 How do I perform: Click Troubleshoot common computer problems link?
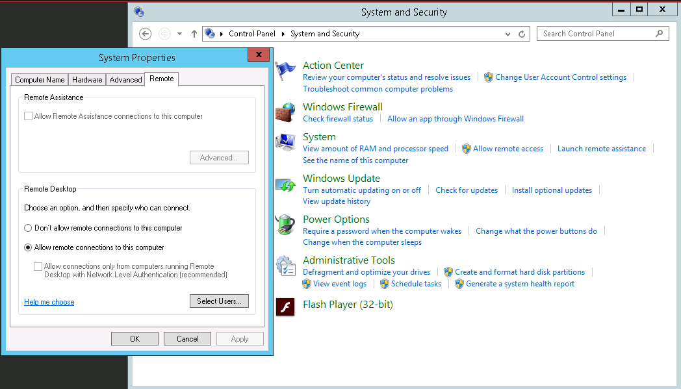point(378,89)
